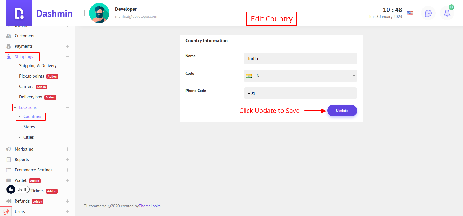Viewport: 463px width, 216px height.
Task: Click the developer profile avatar
Action: [99, 13]
